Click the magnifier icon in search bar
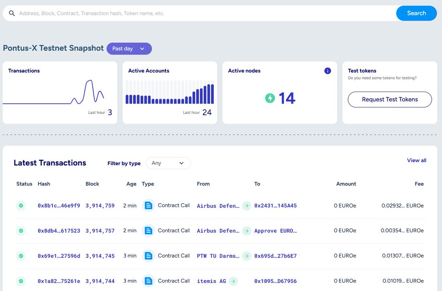 tap(12, 13)
